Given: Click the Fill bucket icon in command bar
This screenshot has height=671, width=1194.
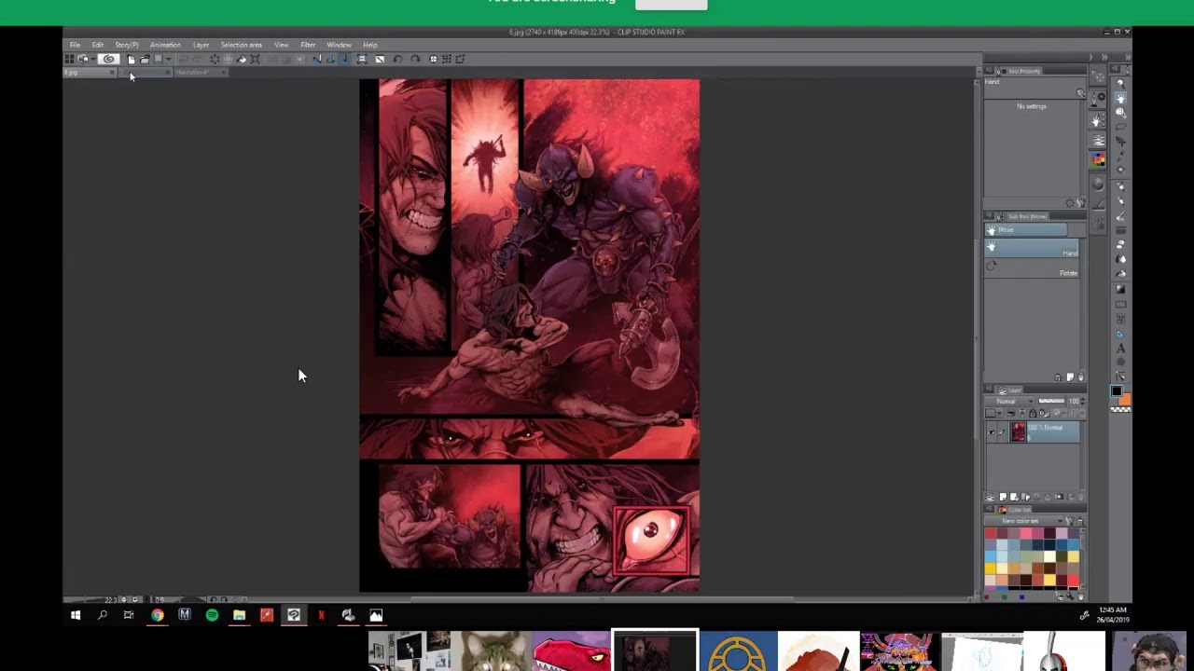Looking at the screenshot, I should point(242,59).
